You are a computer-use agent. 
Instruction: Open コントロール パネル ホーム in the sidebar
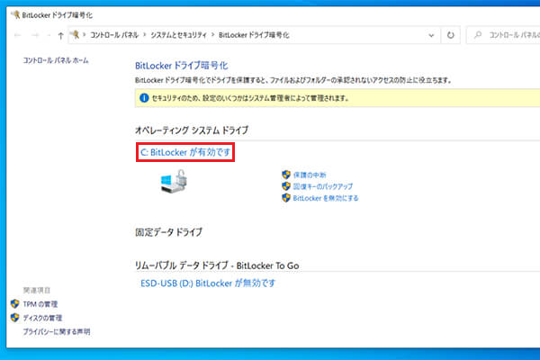point(58,60)
